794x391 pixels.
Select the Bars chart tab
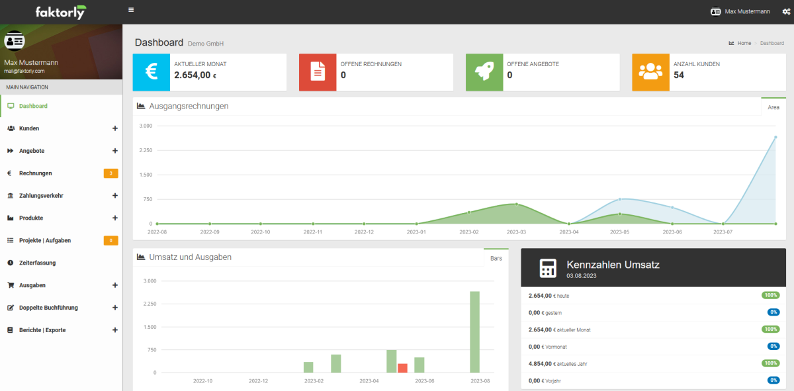point(496,258)
